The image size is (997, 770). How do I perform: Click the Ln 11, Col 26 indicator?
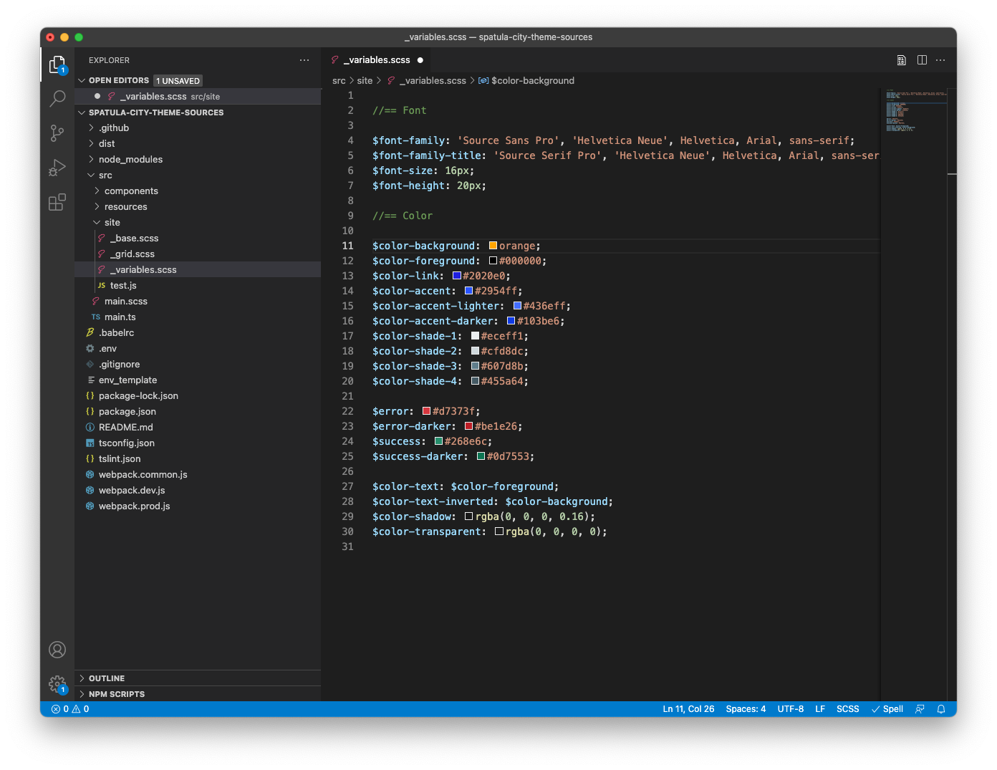tap(688, 709)
